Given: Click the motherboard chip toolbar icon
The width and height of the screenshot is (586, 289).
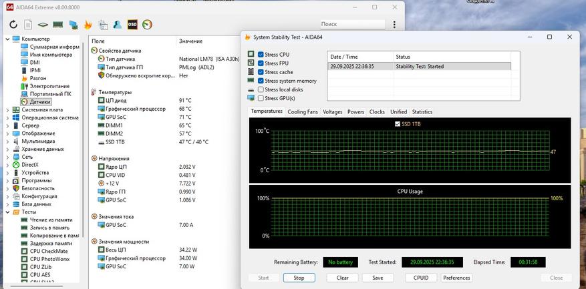Looking at the screenshot, I should tap(43, 25).
